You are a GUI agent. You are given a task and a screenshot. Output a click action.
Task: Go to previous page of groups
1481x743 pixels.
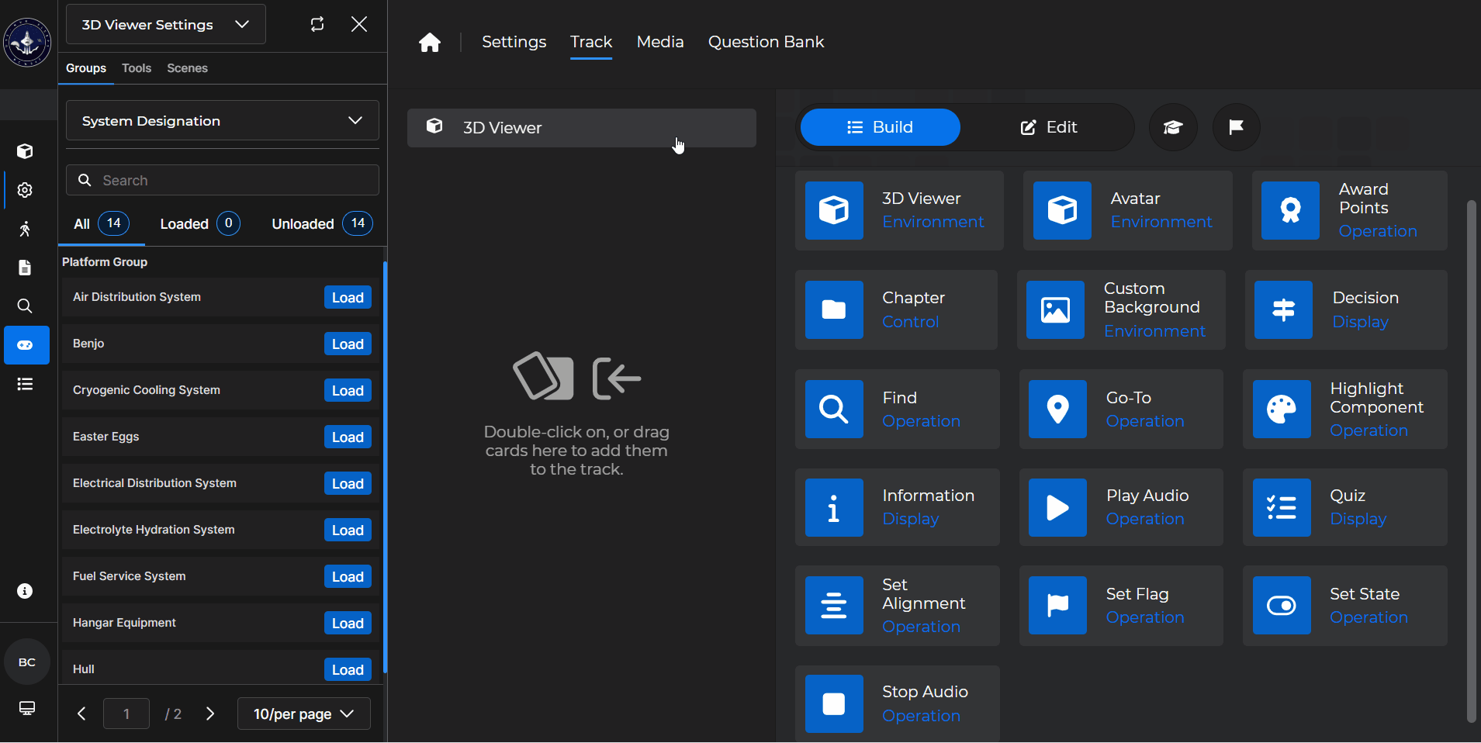point(81,714)
